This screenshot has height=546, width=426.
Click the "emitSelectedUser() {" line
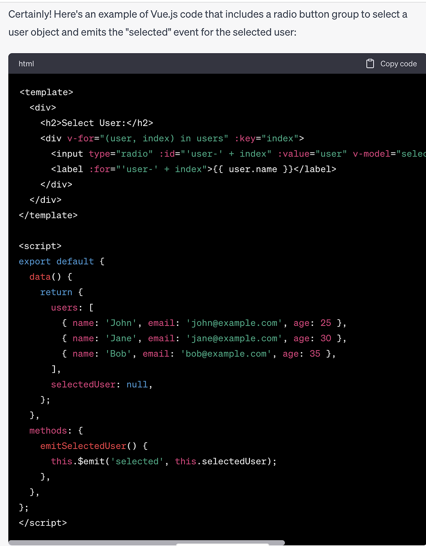click(x=94, y=446)
